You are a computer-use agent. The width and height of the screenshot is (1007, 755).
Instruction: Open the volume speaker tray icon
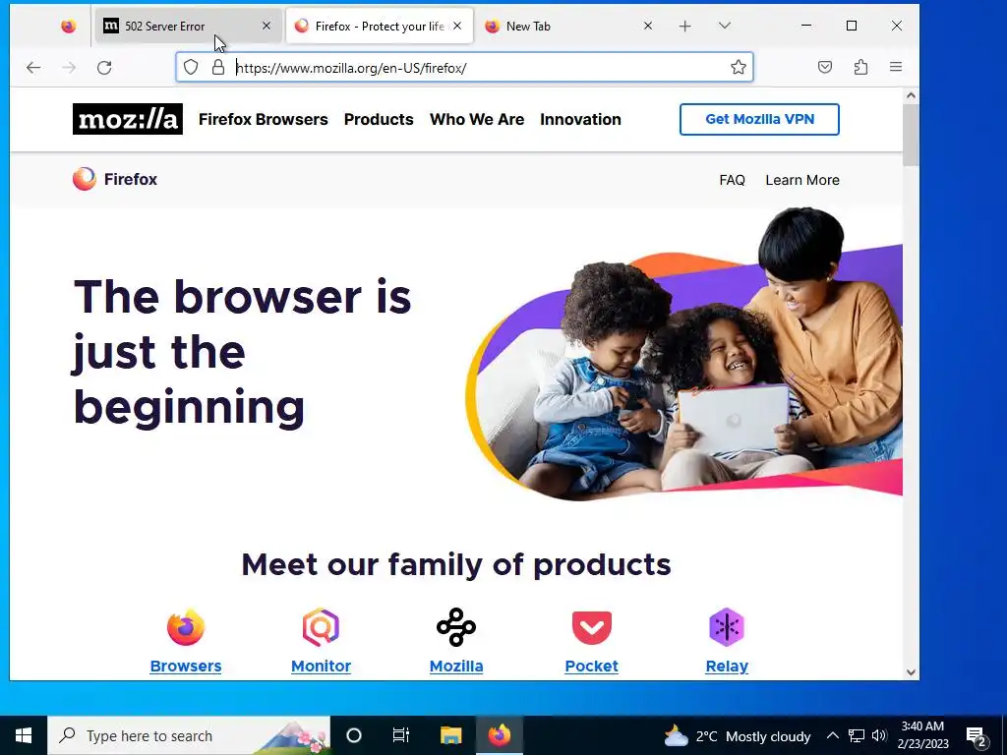pos(879,735)
